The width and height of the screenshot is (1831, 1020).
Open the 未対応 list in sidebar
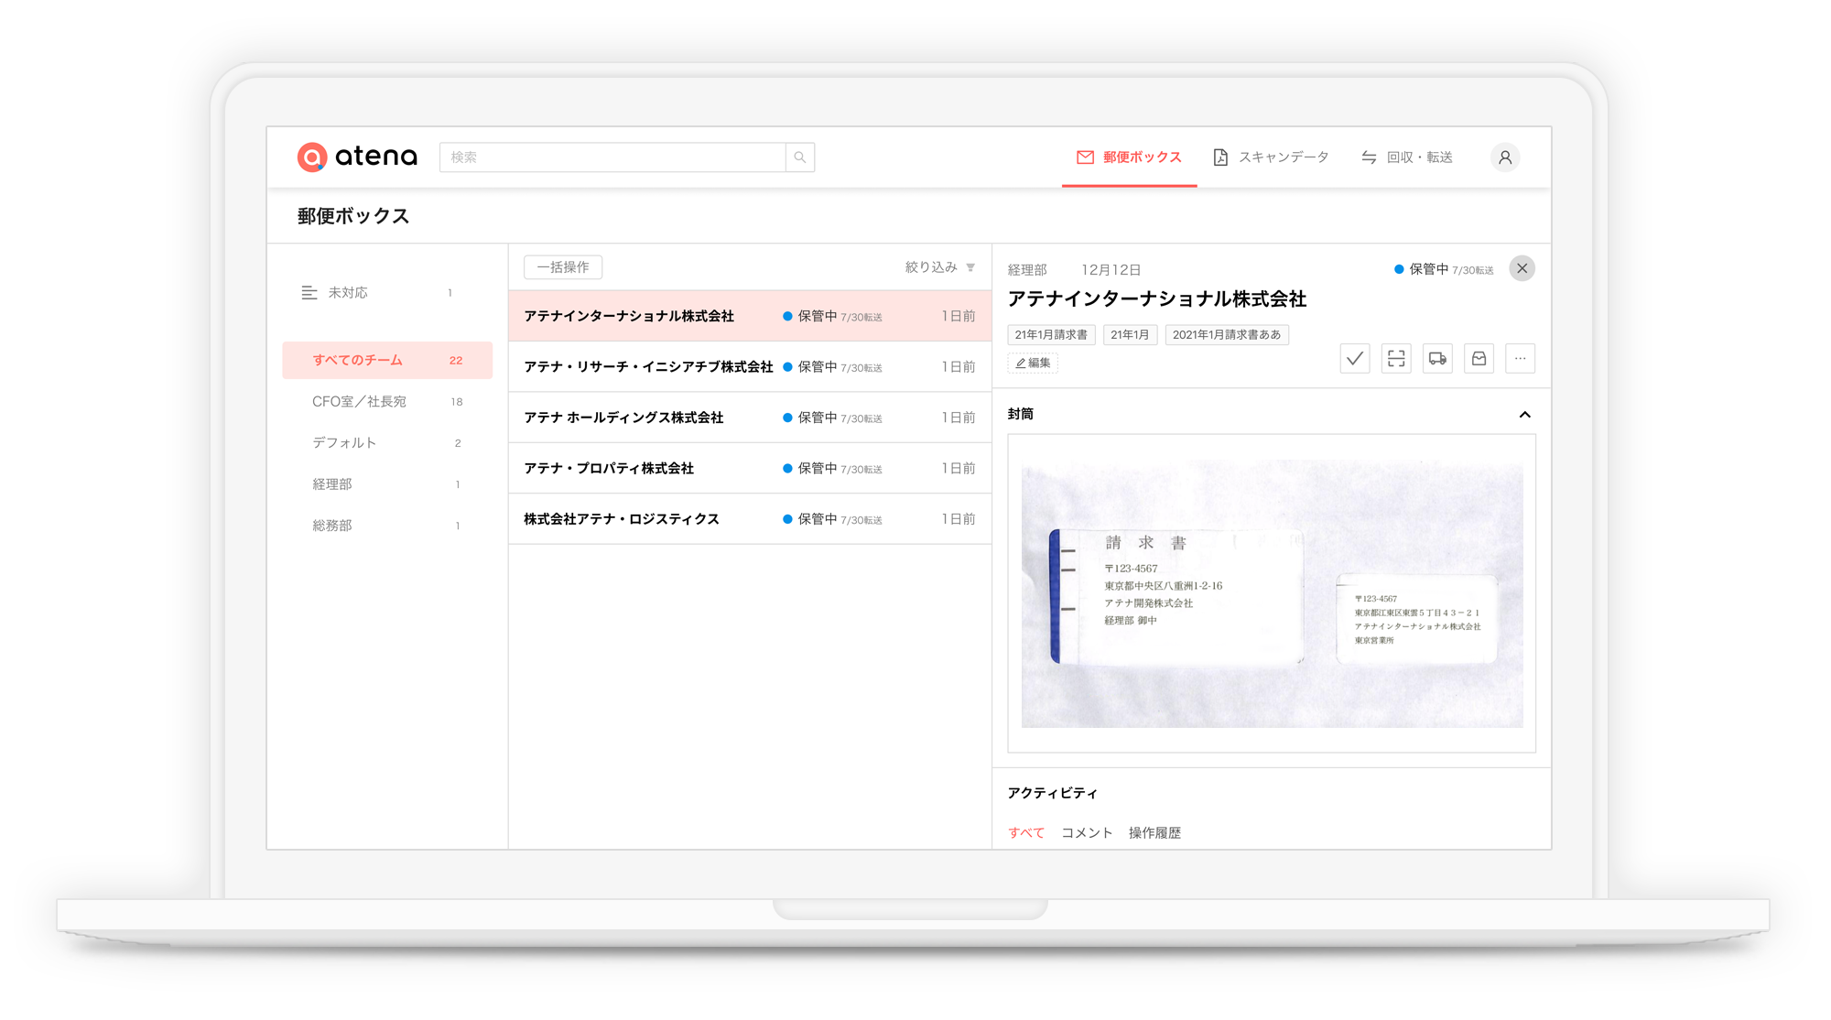[348, 293]
